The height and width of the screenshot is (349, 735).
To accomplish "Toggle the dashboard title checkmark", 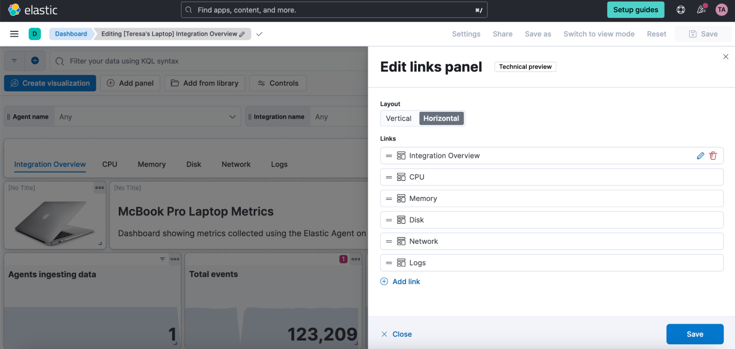I will 259,34.
